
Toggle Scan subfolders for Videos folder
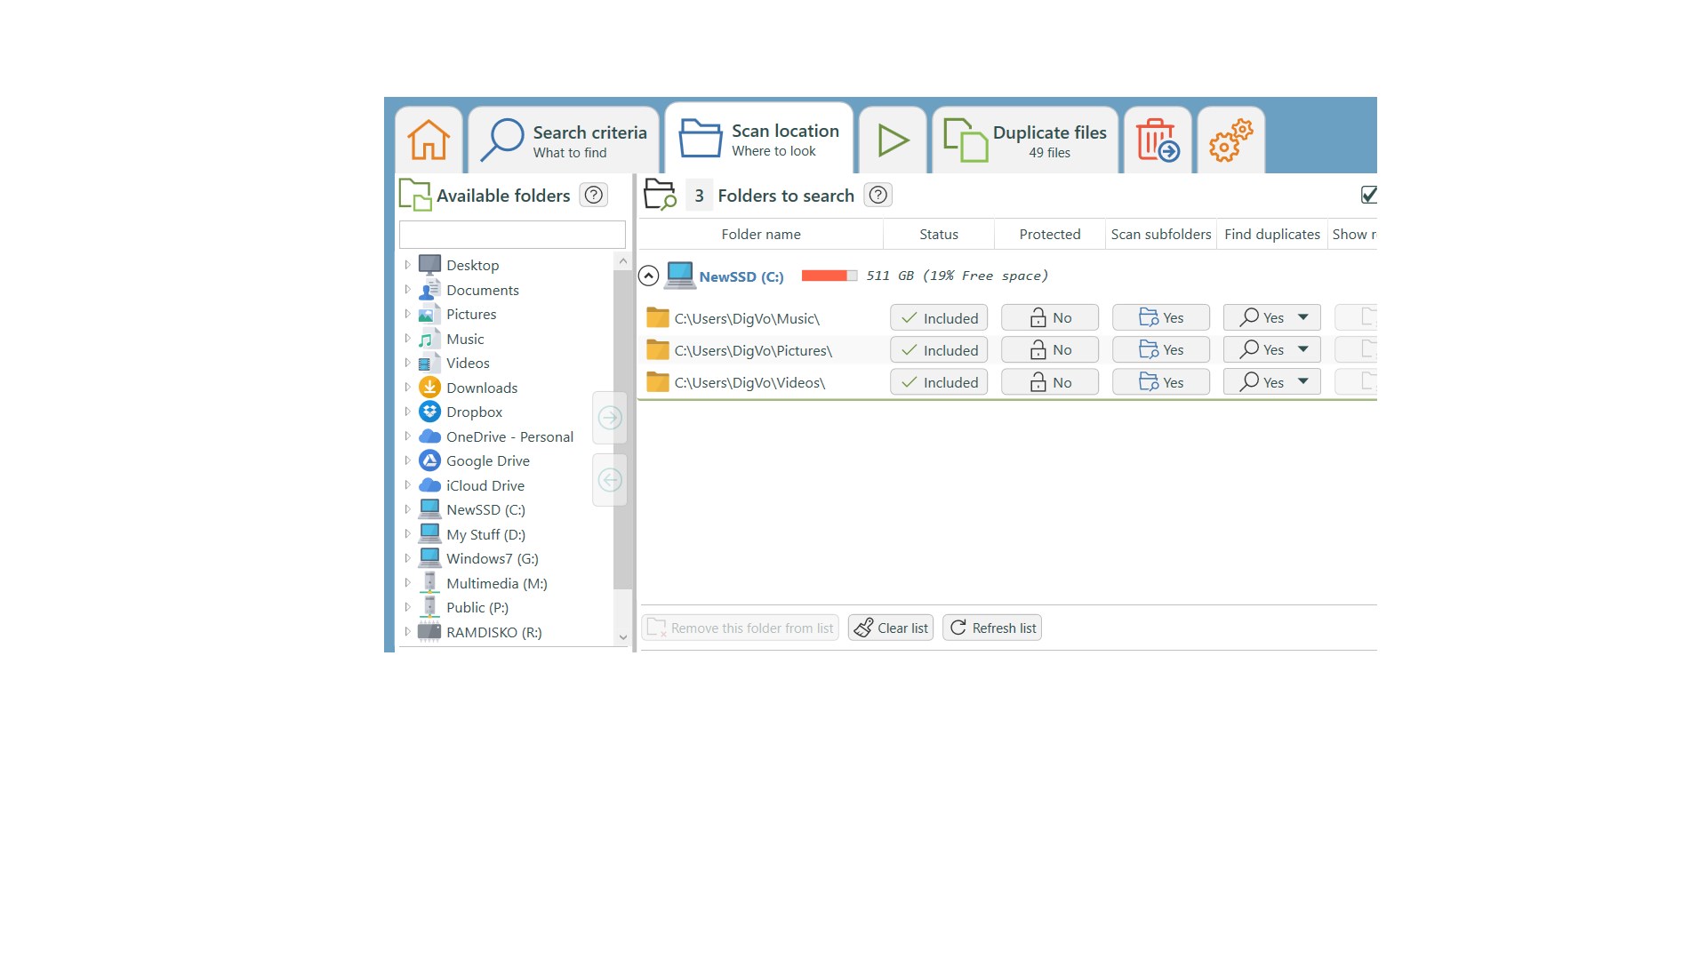click(1160, 382)
